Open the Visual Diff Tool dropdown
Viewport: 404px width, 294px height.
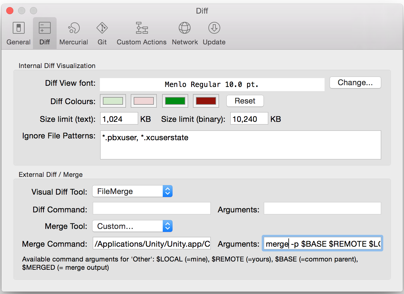coord(132,191)
